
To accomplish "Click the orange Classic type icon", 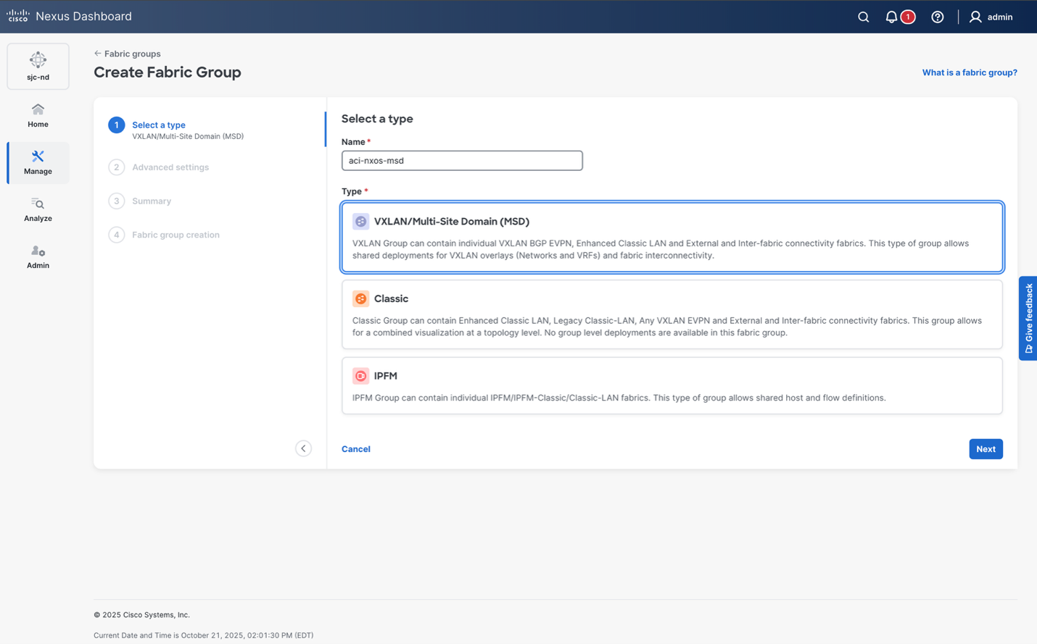I will click(x=360, y=298).
